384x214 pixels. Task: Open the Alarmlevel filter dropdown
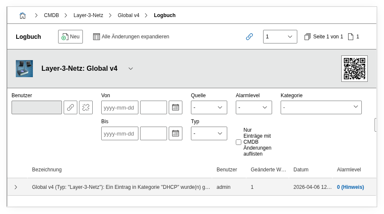[x=254, y=107]
